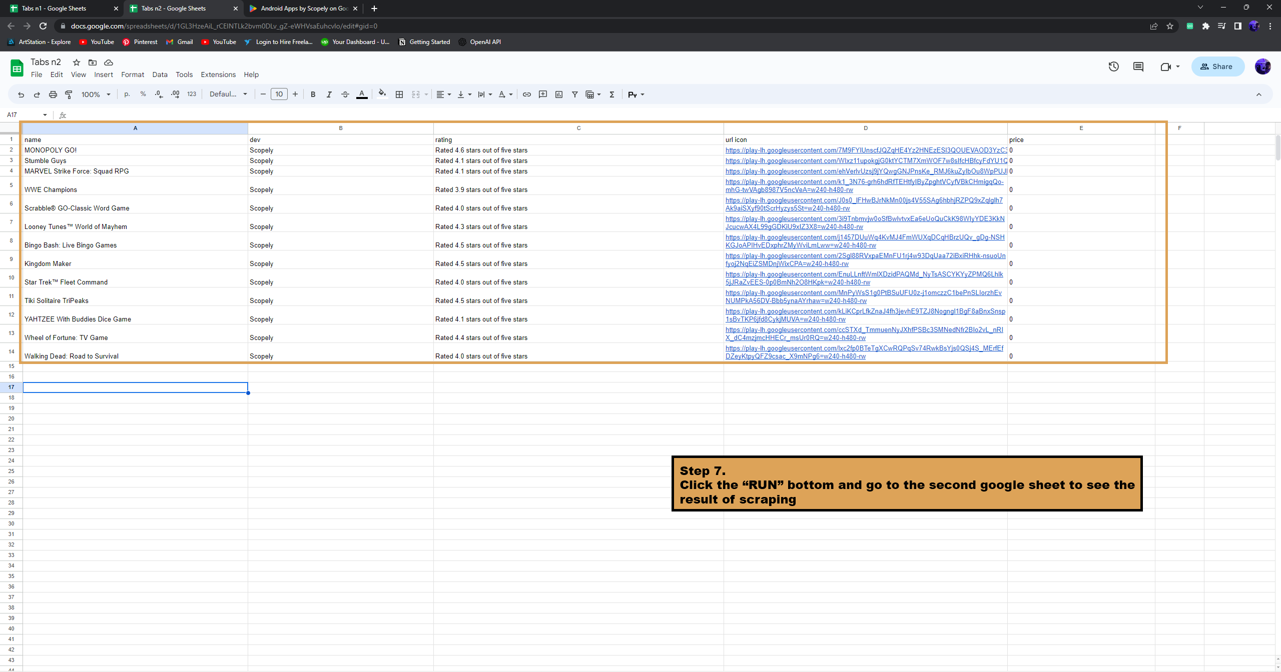The width and height of the screenshot is (1281, 672).
Task: Redo the last undone action
Action: [37, 94]
